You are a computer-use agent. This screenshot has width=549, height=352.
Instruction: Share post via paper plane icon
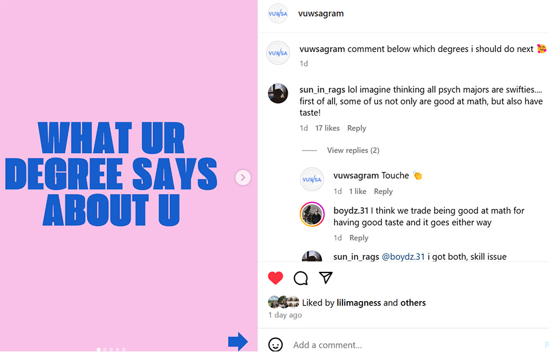tap(325, 278)
